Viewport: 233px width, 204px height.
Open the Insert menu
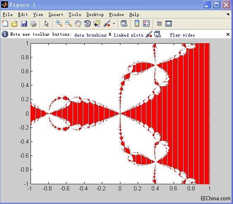point(56,14)
